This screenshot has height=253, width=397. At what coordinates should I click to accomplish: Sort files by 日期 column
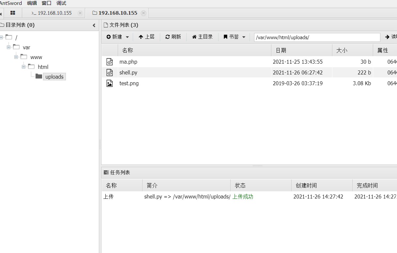(302, 50)
